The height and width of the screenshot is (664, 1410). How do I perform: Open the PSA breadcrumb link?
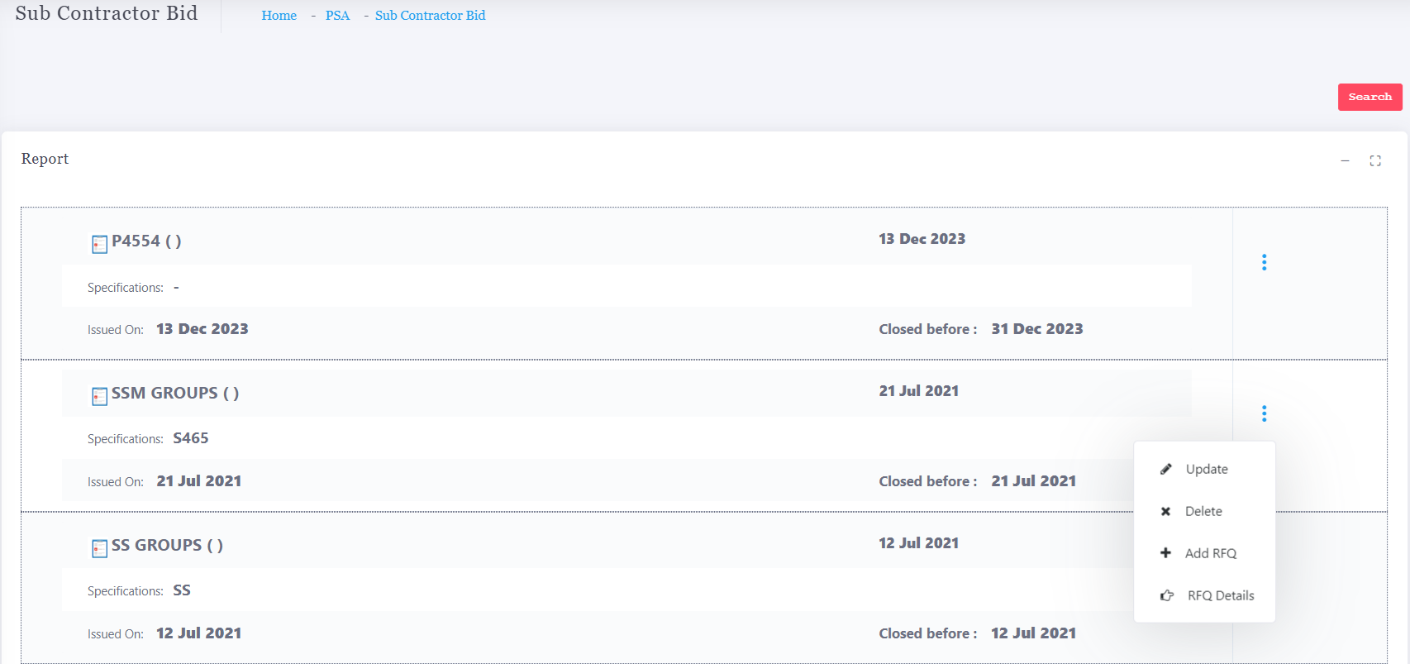click(337, 16)
